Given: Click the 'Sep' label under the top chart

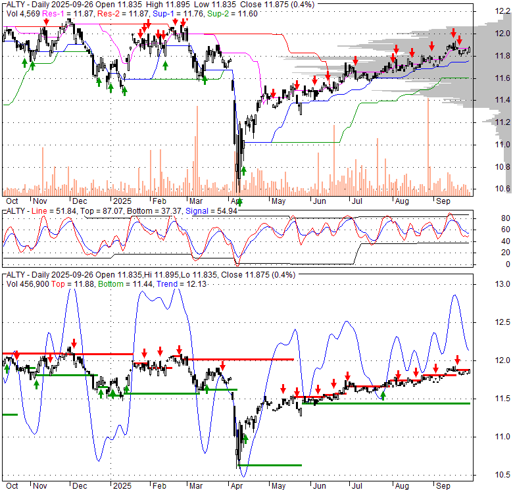Looking at the screenshot, I should pyautogui.click(x=443, y=201).
